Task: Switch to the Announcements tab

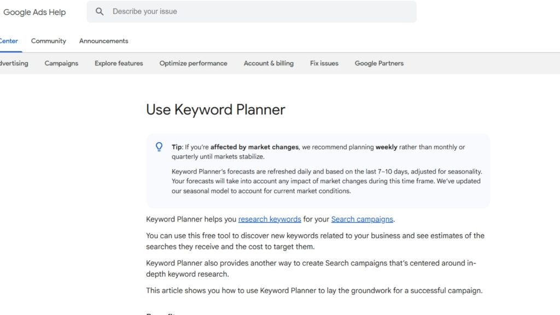Action: tap(103, 40)
